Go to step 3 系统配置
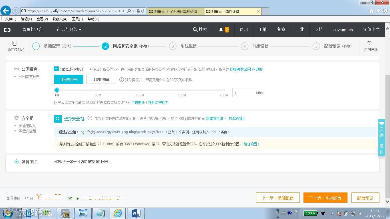This screenshot has height=219, width=390. pyautogui.click(x=183, y=46)
